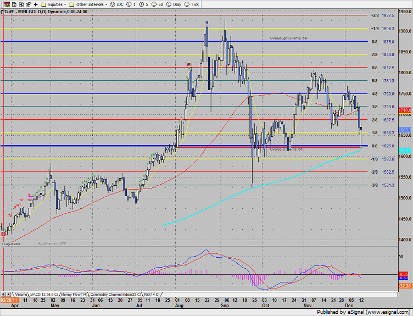Open the Money Flow(14) tab

point(74,295)
